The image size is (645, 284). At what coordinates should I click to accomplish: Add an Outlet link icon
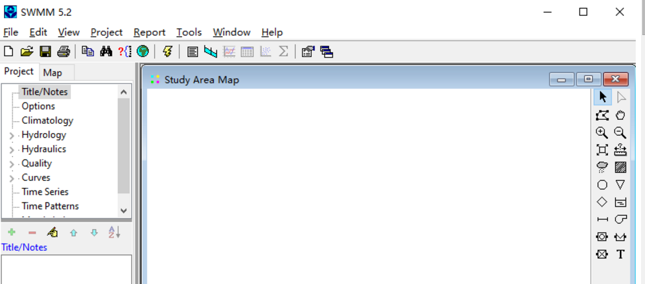tap(602, 254)
